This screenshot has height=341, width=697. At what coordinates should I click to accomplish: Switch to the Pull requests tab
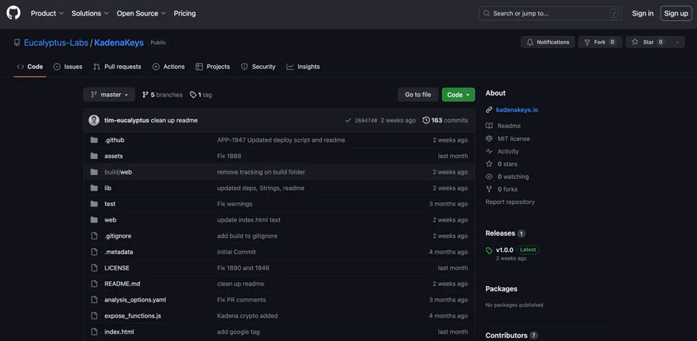(117, 67)
